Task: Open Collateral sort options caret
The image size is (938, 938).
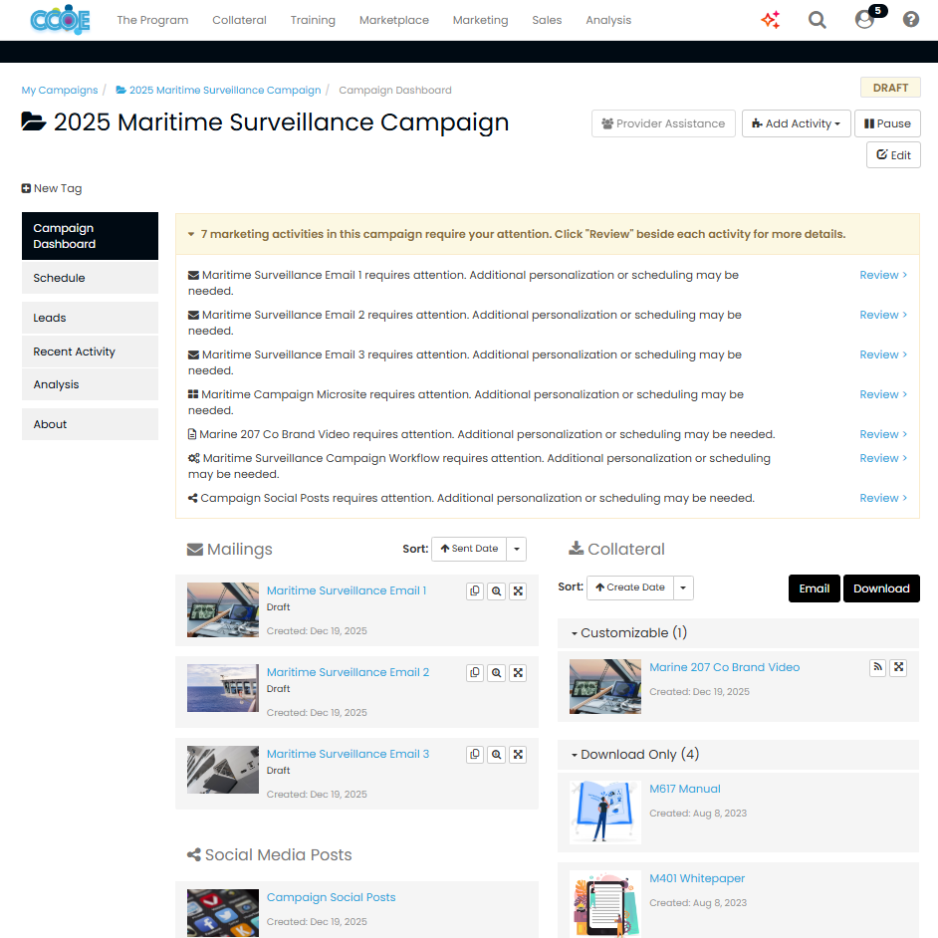Action: [x=683, y=588]
